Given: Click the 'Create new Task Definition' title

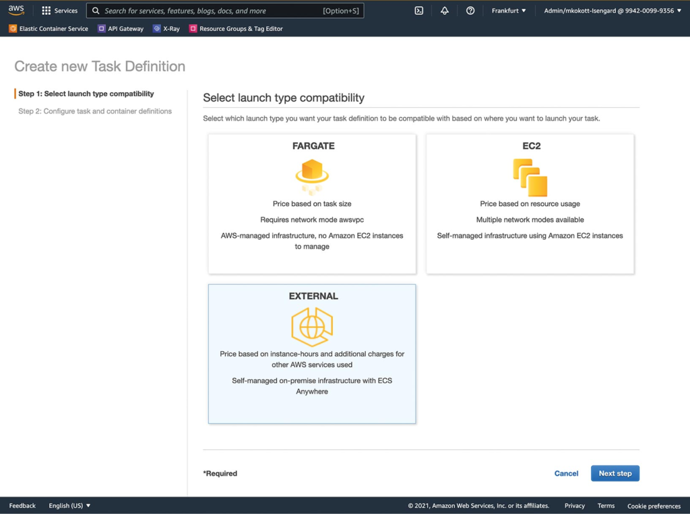Looking at the screenshot, I should tap(100, 66).
